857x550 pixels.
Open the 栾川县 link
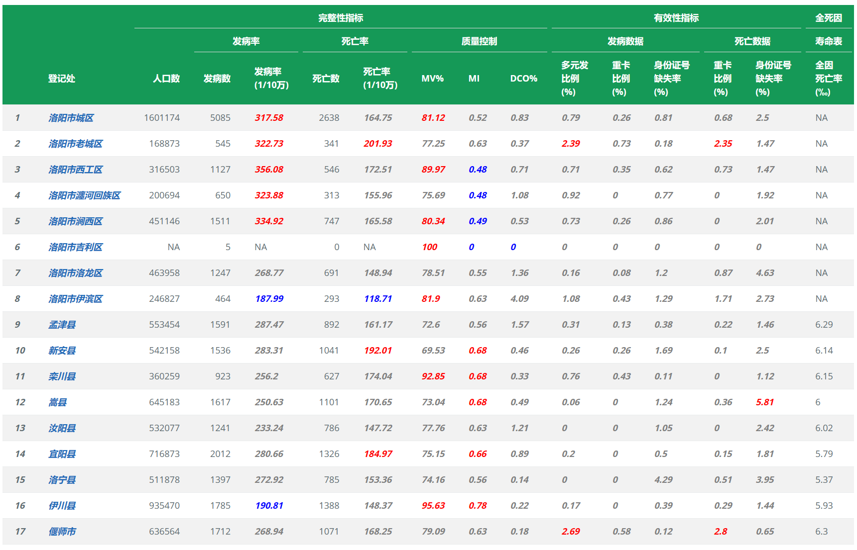pos(62,376)
